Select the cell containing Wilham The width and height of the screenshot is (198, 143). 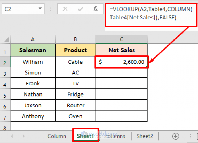(x=33, y=62)
